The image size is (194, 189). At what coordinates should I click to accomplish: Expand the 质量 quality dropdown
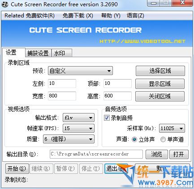click(69, 139)
